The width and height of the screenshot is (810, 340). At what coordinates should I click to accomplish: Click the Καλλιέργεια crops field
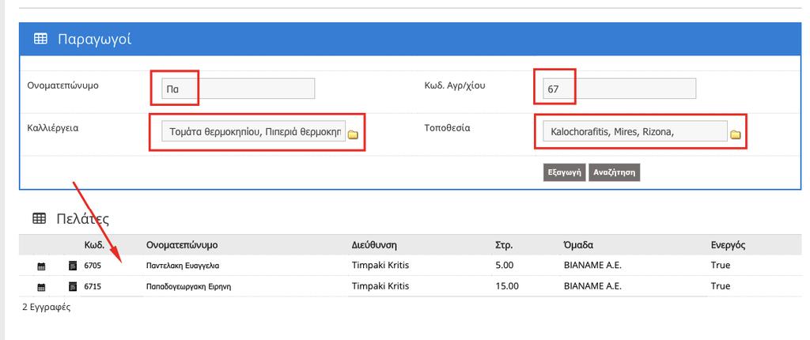click(x=253, y=131)
